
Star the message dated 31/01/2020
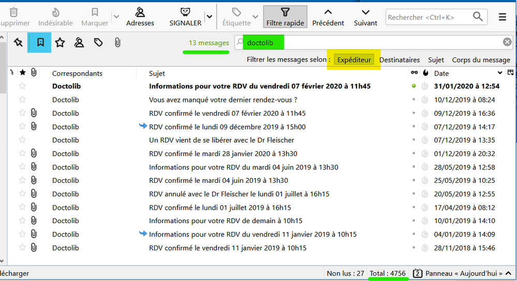(22, 86)
